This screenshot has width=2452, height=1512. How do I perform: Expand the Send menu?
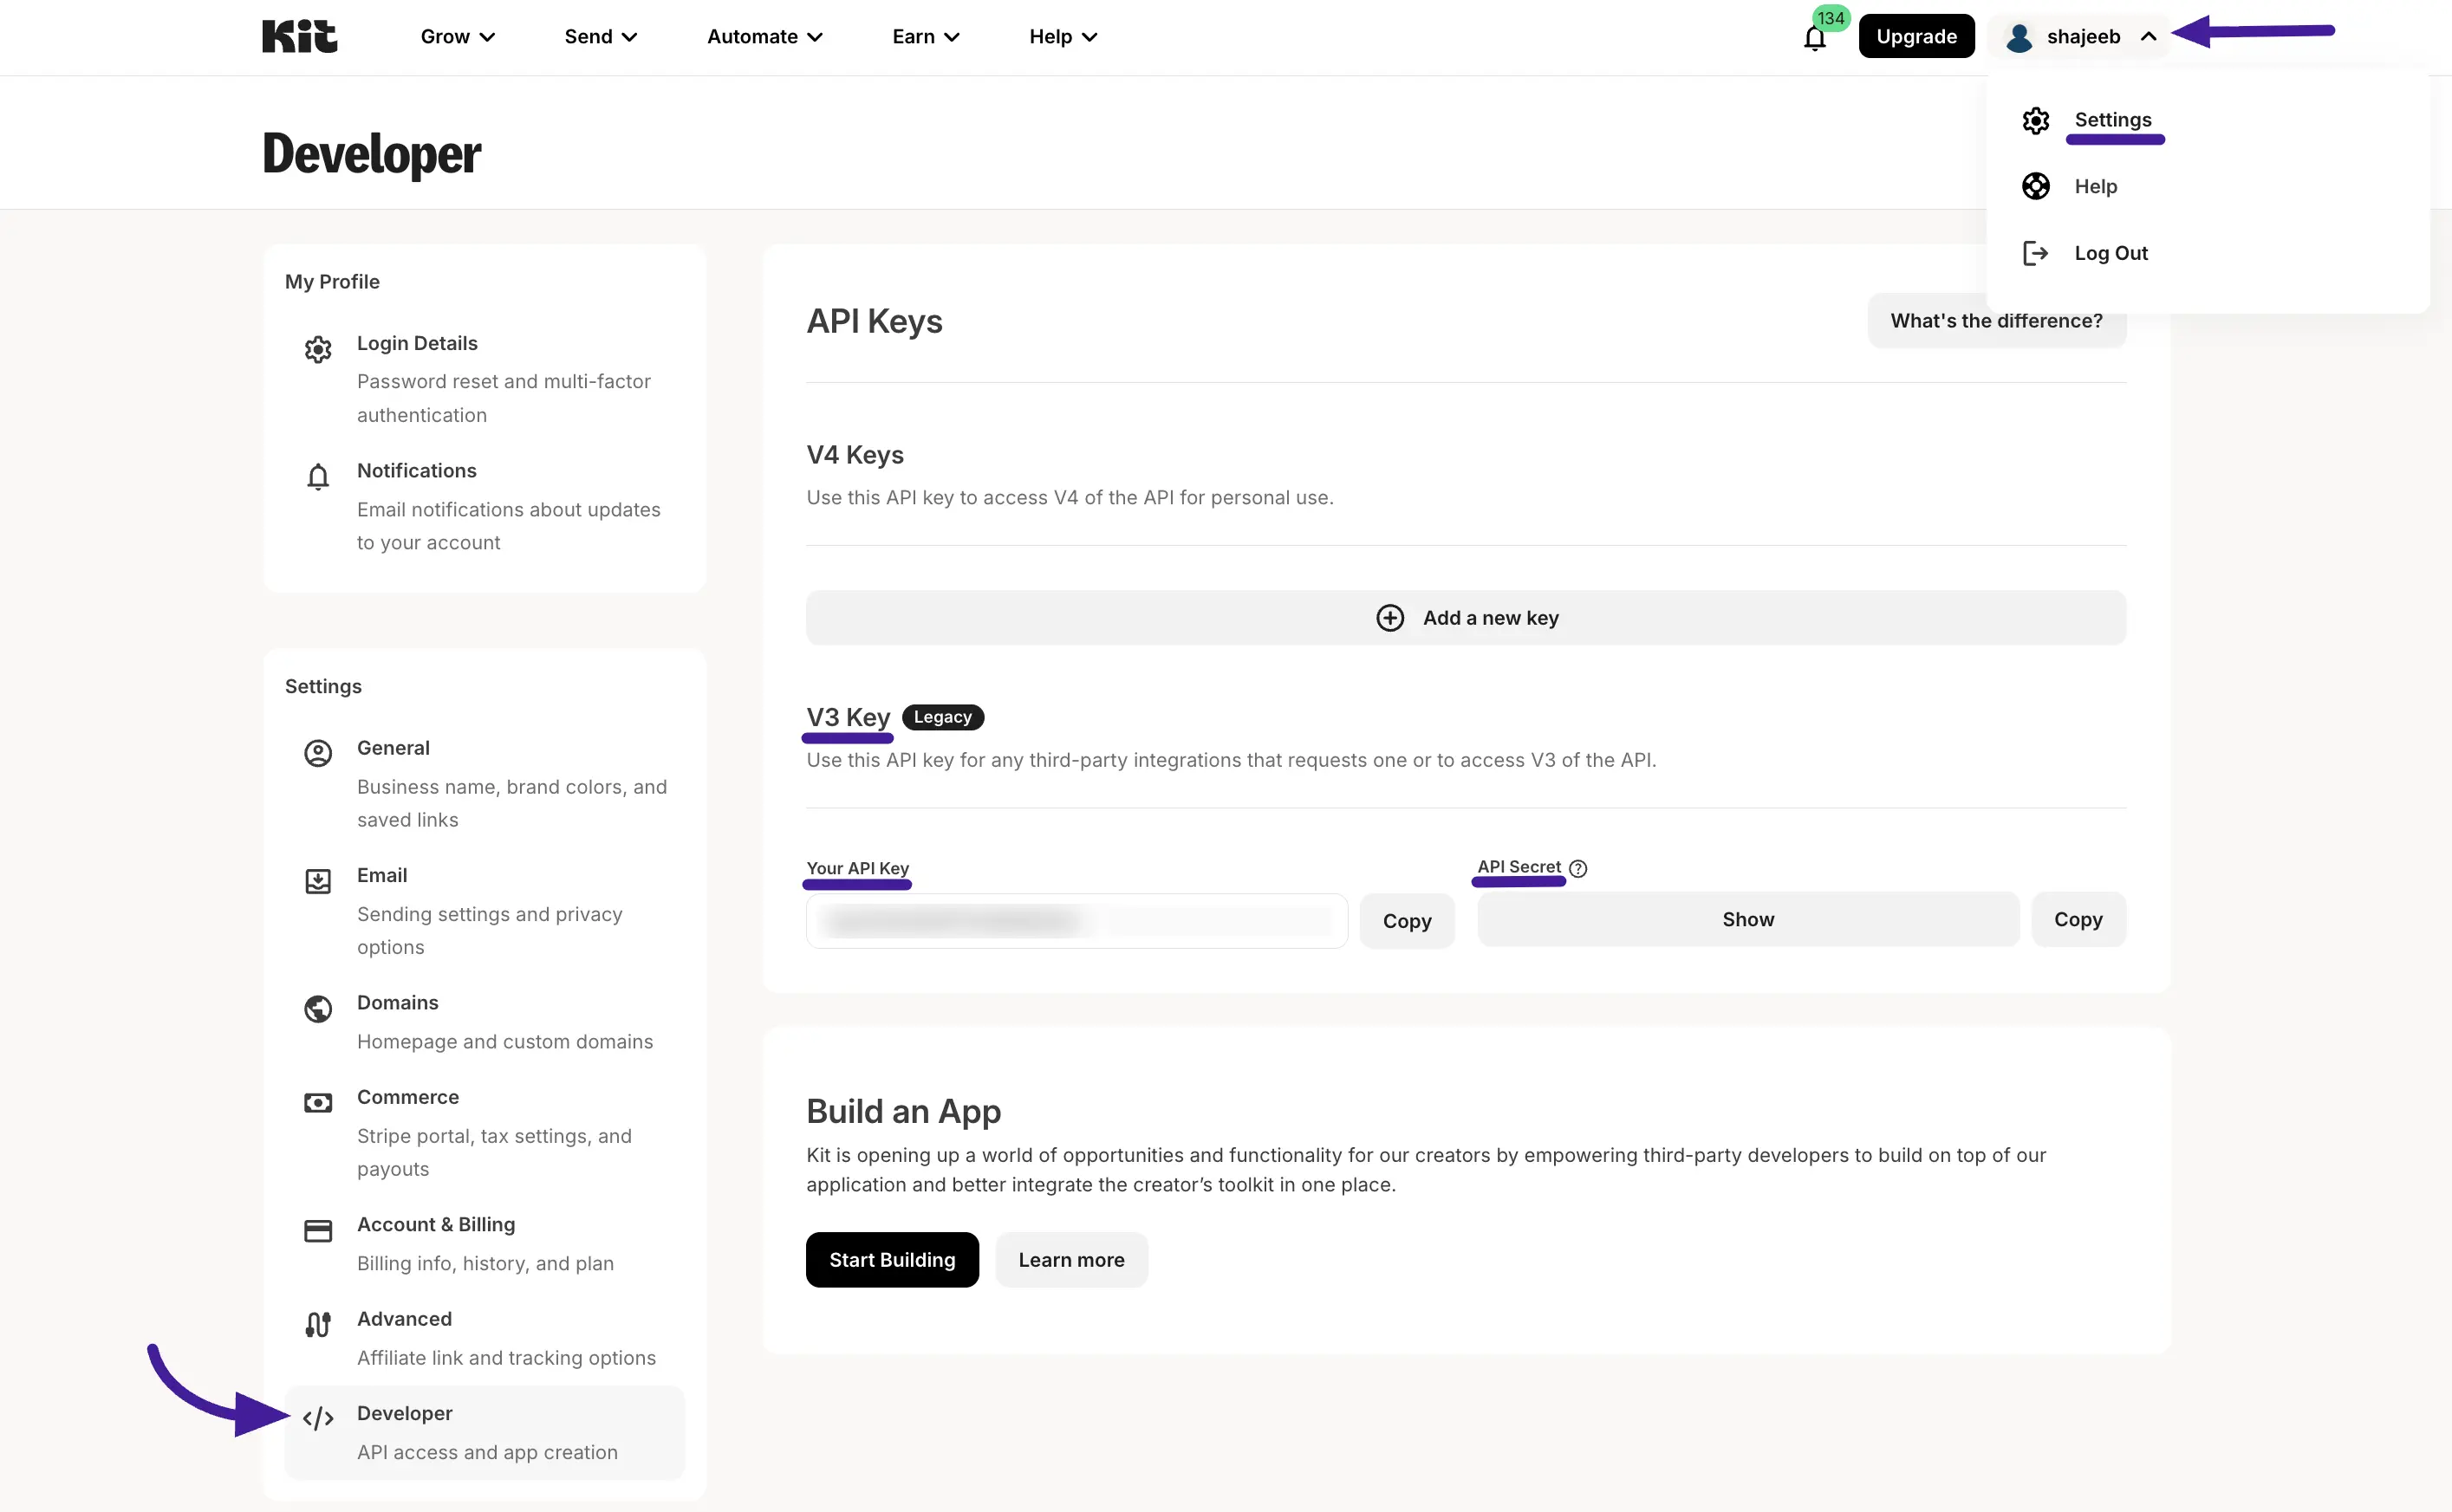[601, 37]
